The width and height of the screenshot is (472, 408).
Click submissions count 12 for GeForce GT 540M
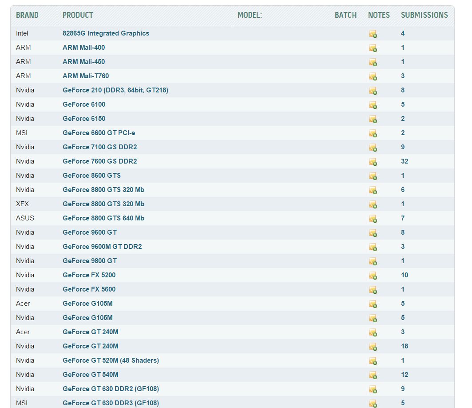click(405, 375)
